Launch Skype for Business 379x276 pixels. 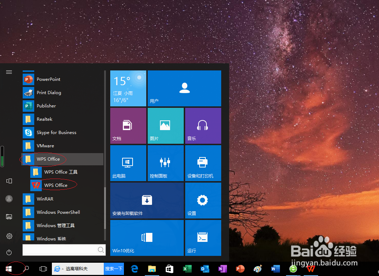(x=63, y=132)
